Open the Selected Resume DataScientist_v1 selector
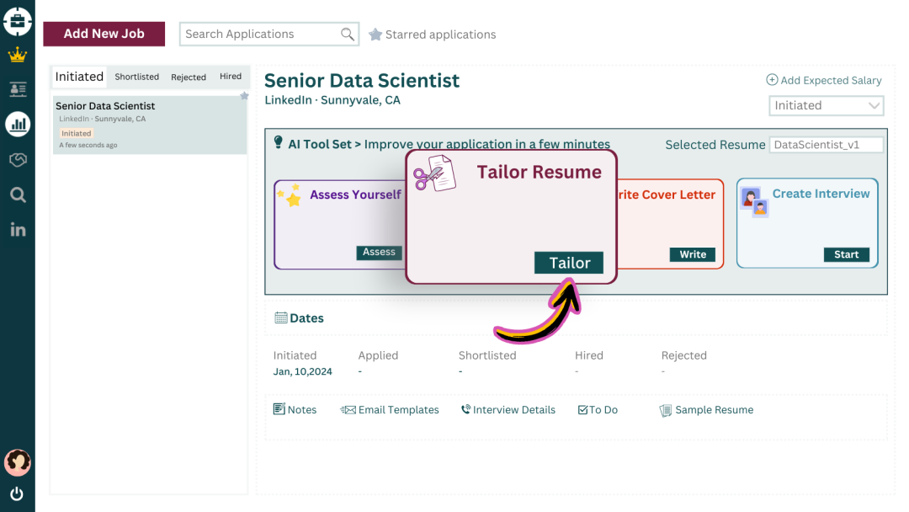The width and height of the screenshot is (909, 512). tap(827, 145)
